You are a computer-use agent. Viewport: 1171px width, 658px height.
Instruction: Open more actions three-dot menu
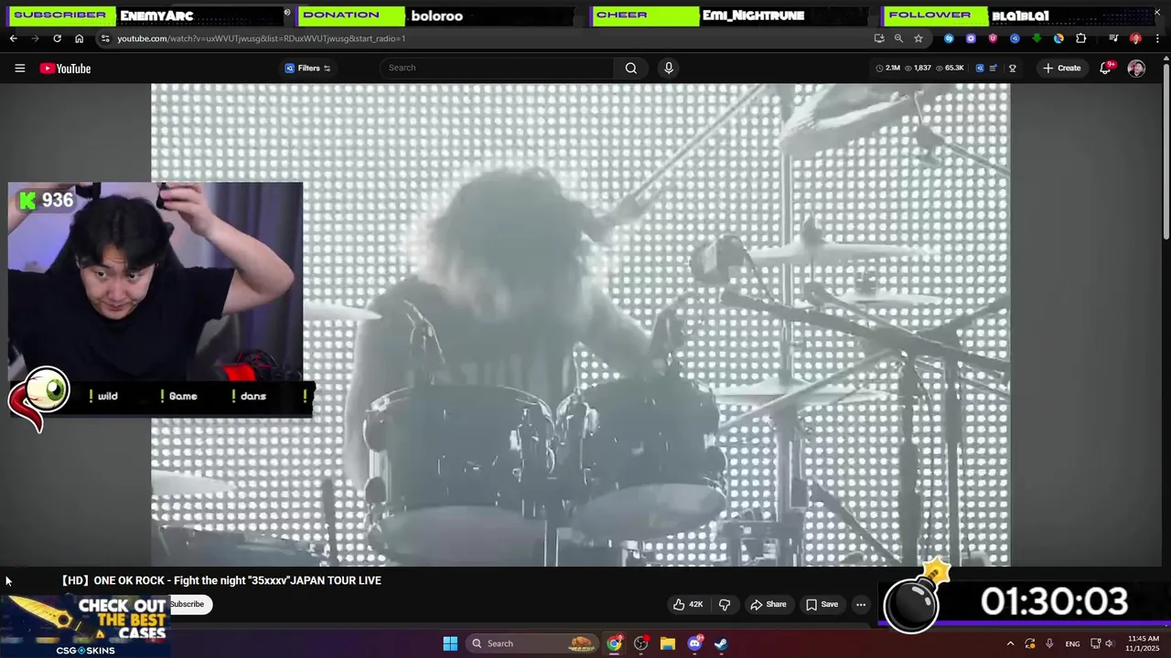coord(861,604)
